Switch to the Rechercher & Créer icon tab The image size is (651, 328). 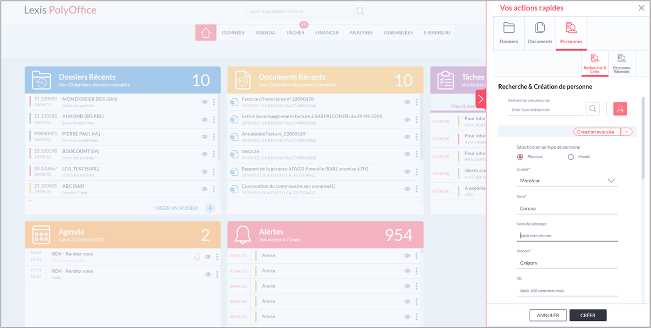595,63
